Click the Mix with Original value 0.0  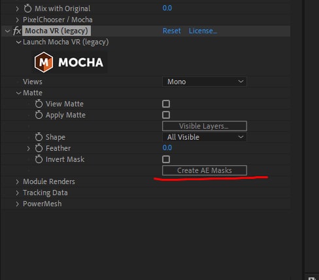pos(167,8)
